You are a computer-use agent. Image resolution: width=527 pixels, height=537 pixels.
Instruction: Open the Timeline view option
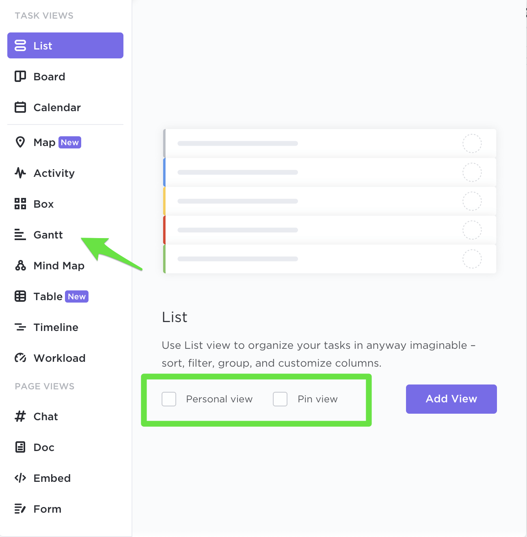(56, 327)
